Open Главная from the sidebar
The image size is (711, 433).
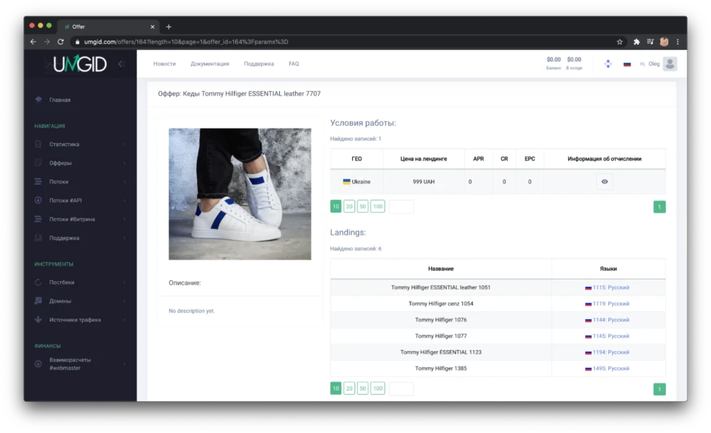[x=60, y=100]
